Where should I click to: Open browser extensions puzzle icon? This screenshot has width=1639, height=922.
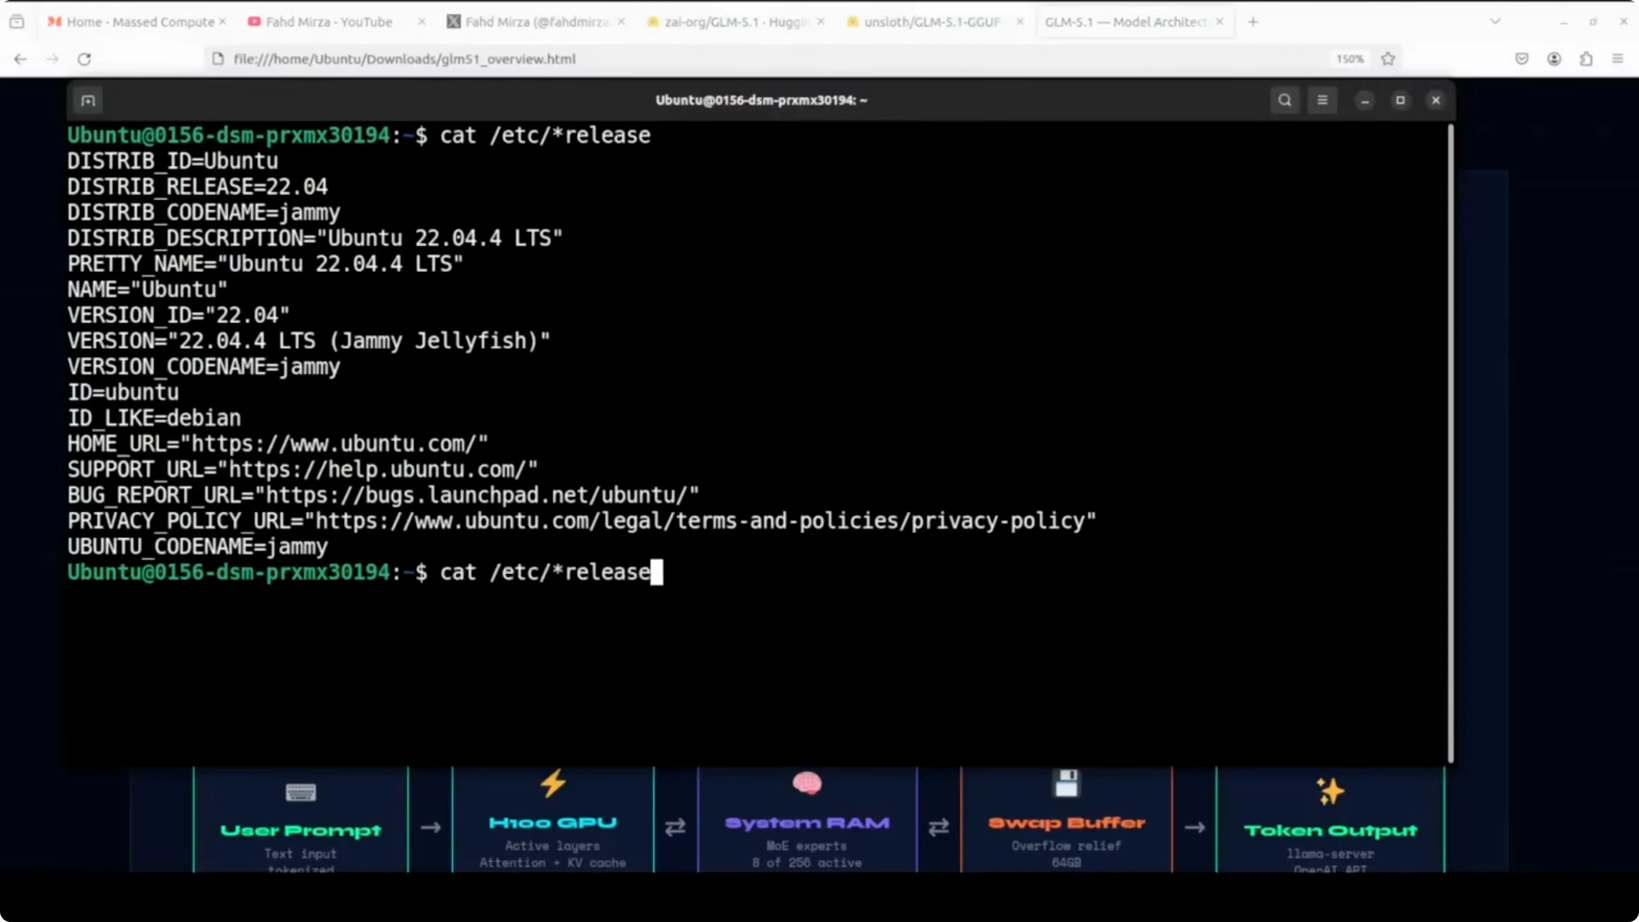coord(1586,59)
